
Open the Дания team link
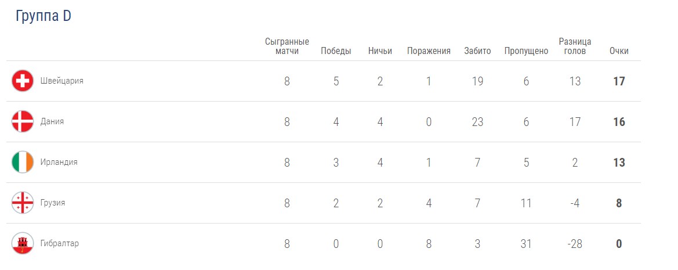[52, 121]
